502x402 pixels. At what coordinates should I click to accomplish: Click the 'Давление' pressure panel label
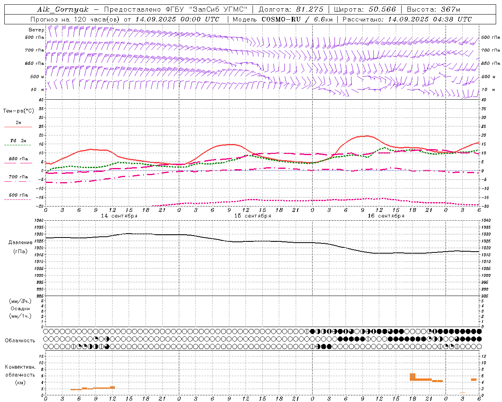pos(20,243)
